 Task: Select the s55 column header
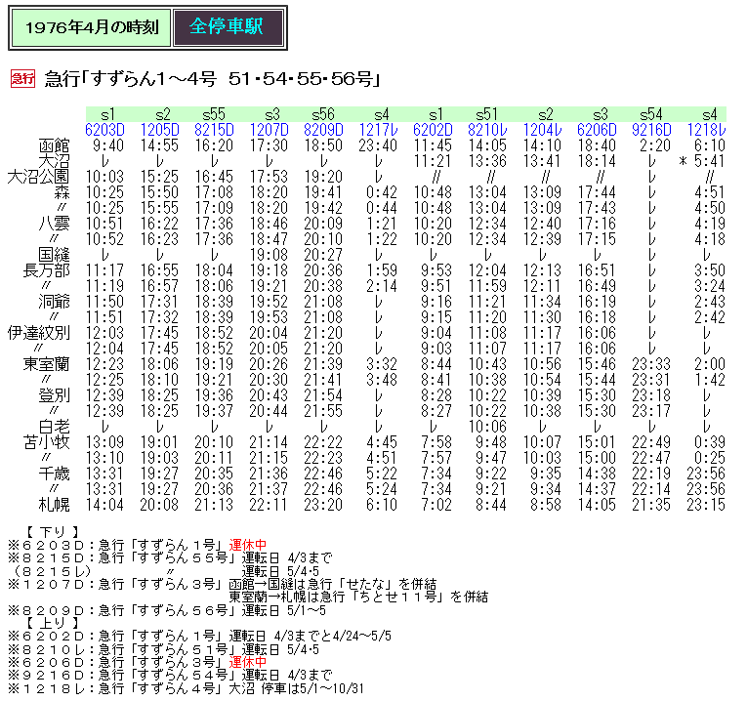214,115
